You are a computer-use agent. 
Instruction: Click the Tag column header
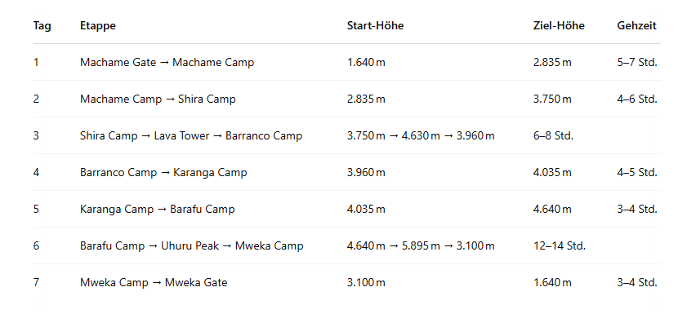(x=42, y=25)
